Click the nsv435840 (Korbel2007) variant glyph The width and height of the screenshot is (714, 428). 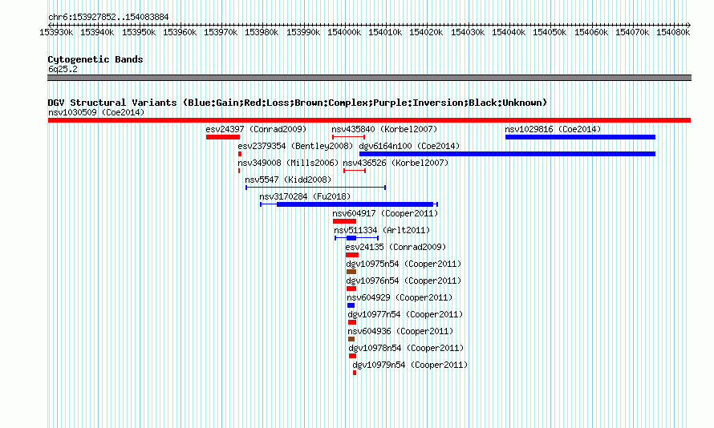(348, 137)
